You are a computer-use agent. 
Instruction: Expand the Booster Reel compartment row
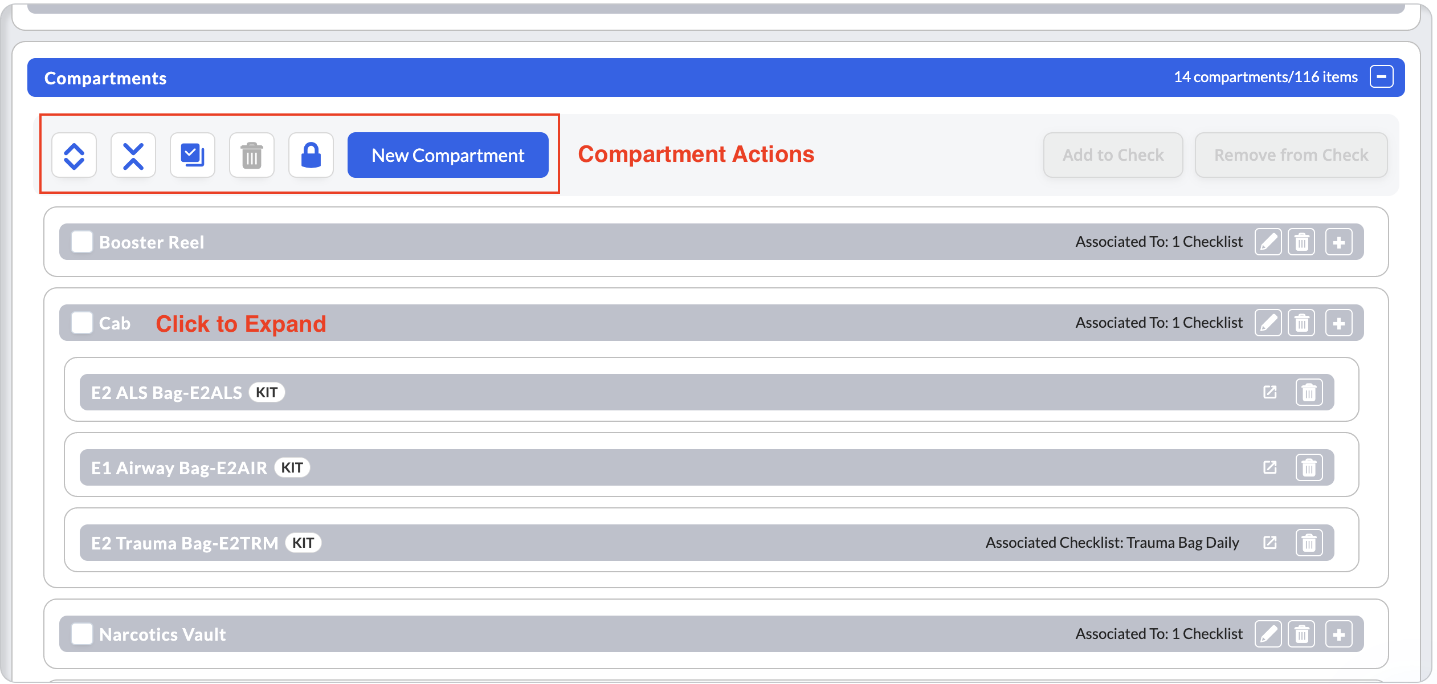pos(711,242)
